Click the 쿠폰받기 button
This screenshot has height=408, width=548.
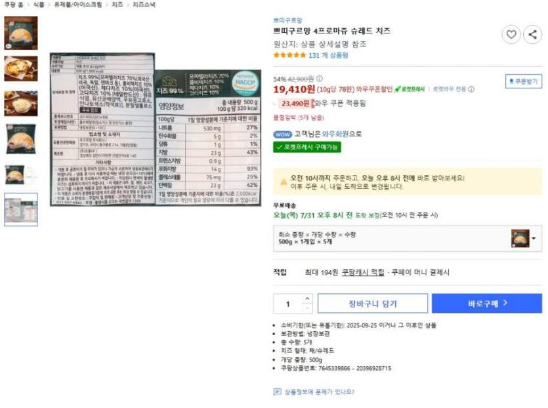524,81
